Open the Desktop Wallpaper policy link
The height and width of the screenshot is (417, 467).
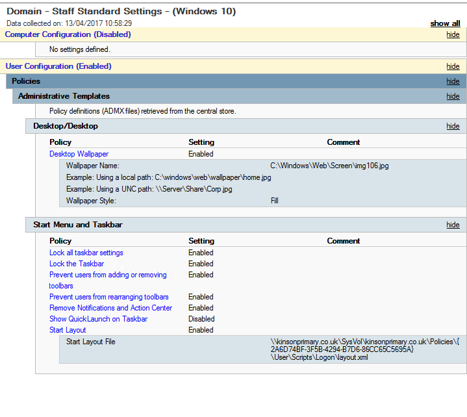click(79, 154)
